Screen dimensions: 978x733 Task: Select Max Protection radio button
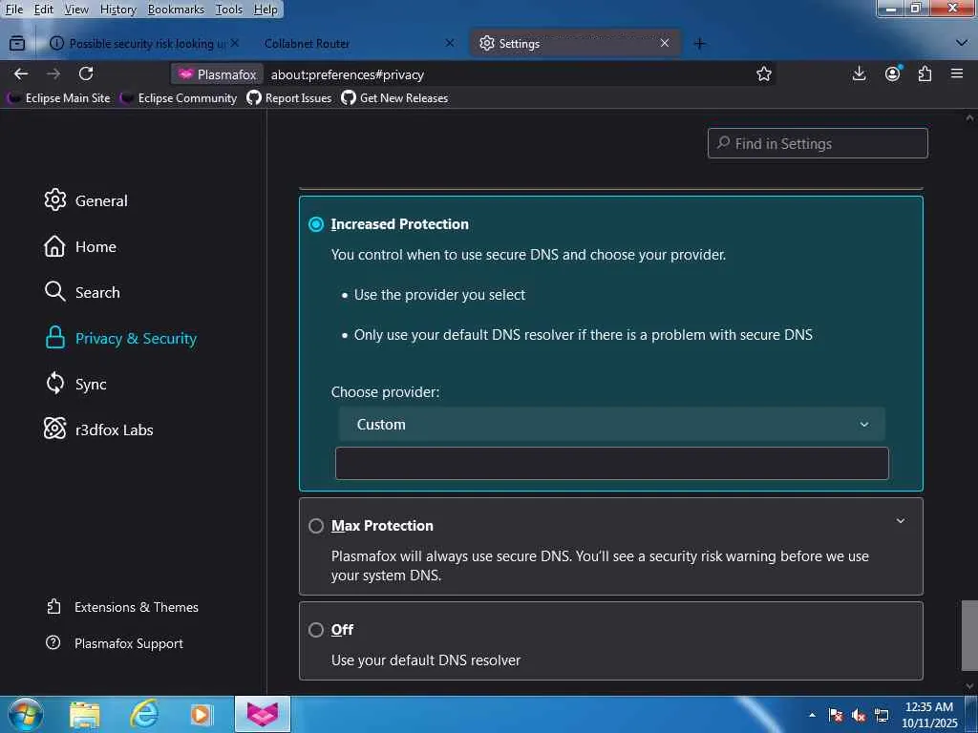pyautogui.click(x=315, y=526)
